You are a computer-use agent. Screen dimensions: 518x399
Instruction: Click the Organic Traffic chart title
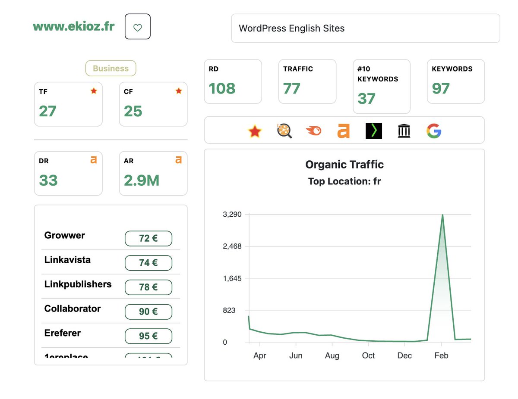344,165
